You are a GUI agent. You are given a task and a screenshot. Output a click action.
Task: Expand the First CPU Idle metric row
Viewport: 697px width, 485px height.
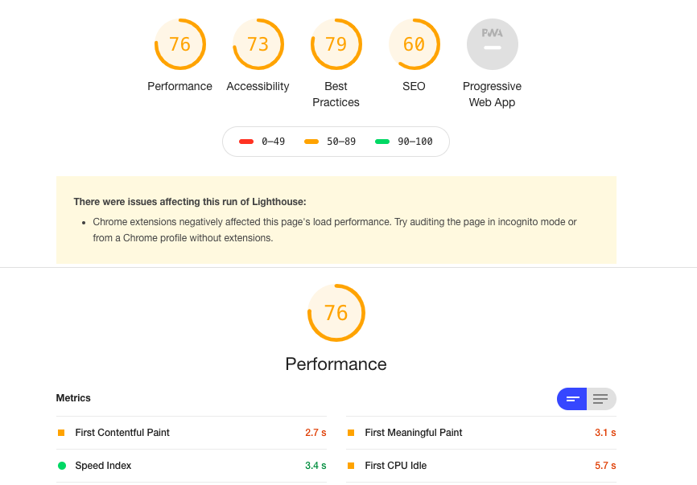(396, 466)
